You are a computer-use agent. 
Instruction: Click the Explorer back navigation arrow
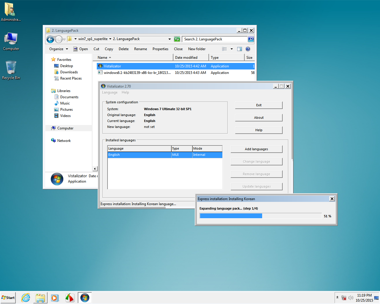(x=50, y=39)
